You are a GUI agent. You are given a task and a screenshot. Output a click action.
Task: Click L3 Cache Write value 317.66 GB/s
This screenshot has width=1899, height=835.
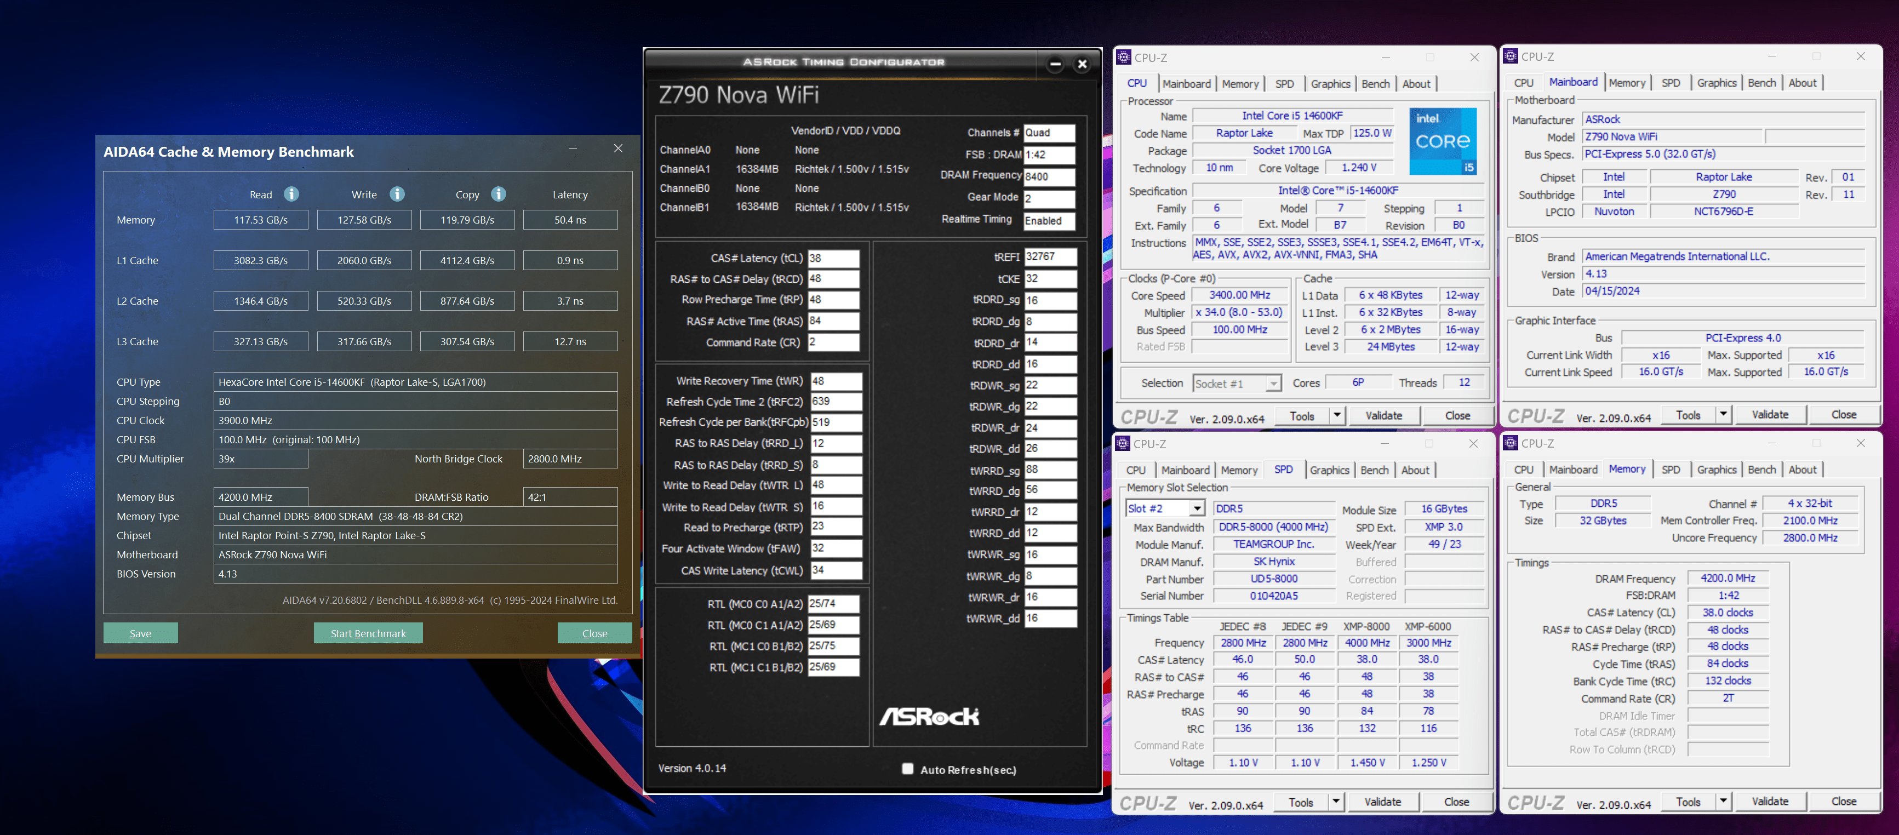(364, 341)
